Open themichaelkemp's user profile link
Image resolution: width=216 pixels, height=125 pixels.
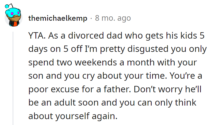coord(58,18)
